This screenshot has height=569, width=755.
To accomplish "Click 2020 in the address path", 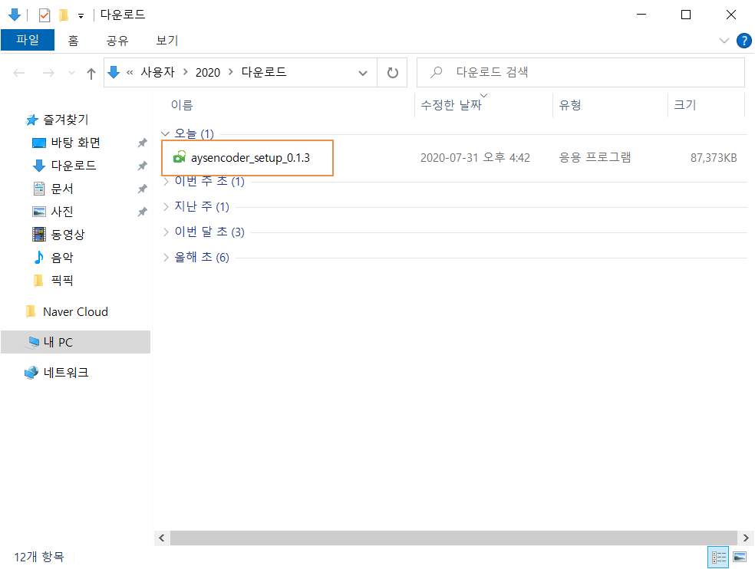I will tap(207, 72).
